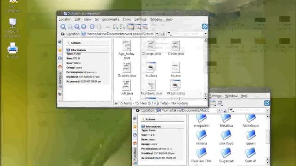Open the Printer desktop icon
The height and width of the screenshot is (166, 296).
click(x=12, y=50)
